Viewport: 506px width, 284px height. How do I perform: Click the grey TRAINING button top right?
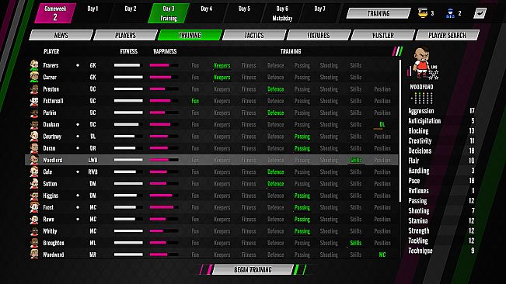[379, 13]
